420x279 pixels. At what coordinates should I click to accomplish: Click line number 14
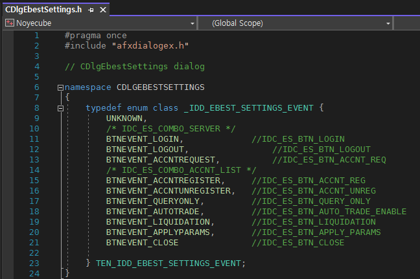[x=34, y=170]
